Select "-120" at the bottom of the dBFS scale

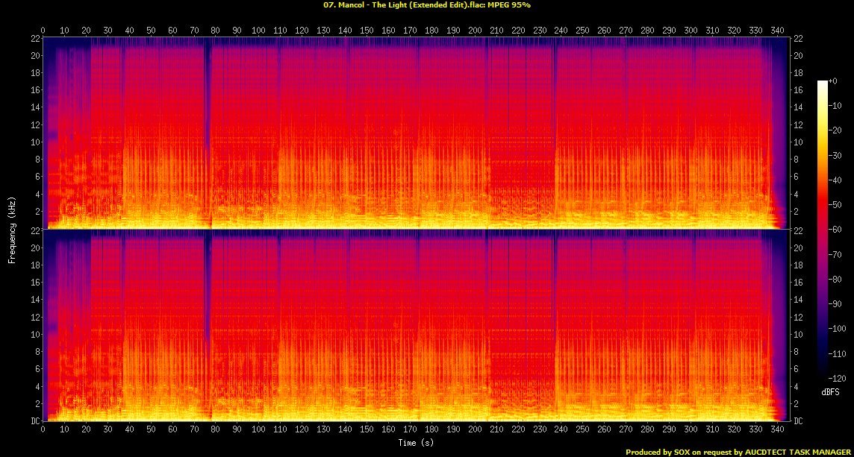point(836,378)
